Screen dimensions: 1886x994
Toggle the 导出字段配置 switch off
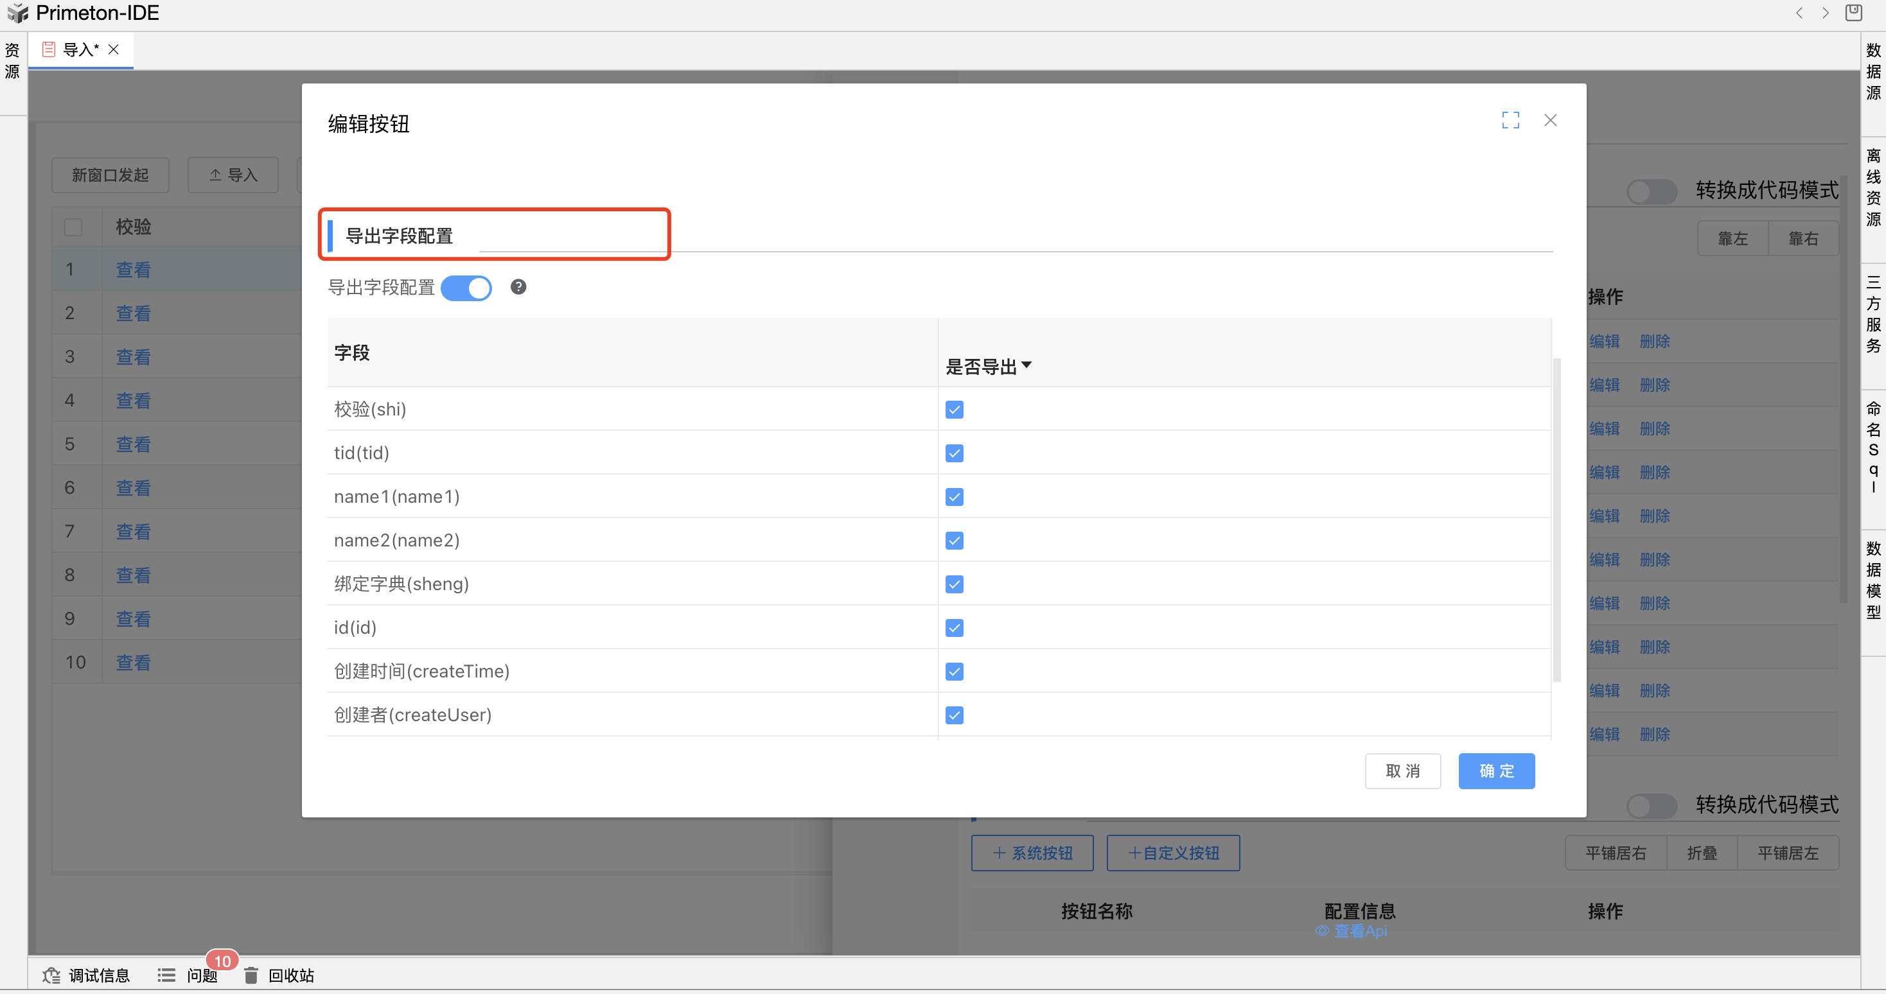tap(466, 288)
